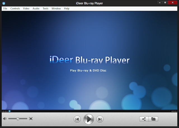Screen dimensions: 179x128
Task: Minimize the iDeer Blu-ray Player window
Action: pos(160,3)
